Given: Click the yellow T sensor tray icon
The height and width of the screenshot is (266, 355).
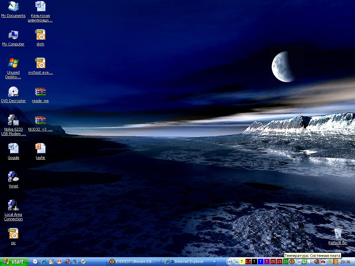Looking at the screenshot, I should 242,261.
